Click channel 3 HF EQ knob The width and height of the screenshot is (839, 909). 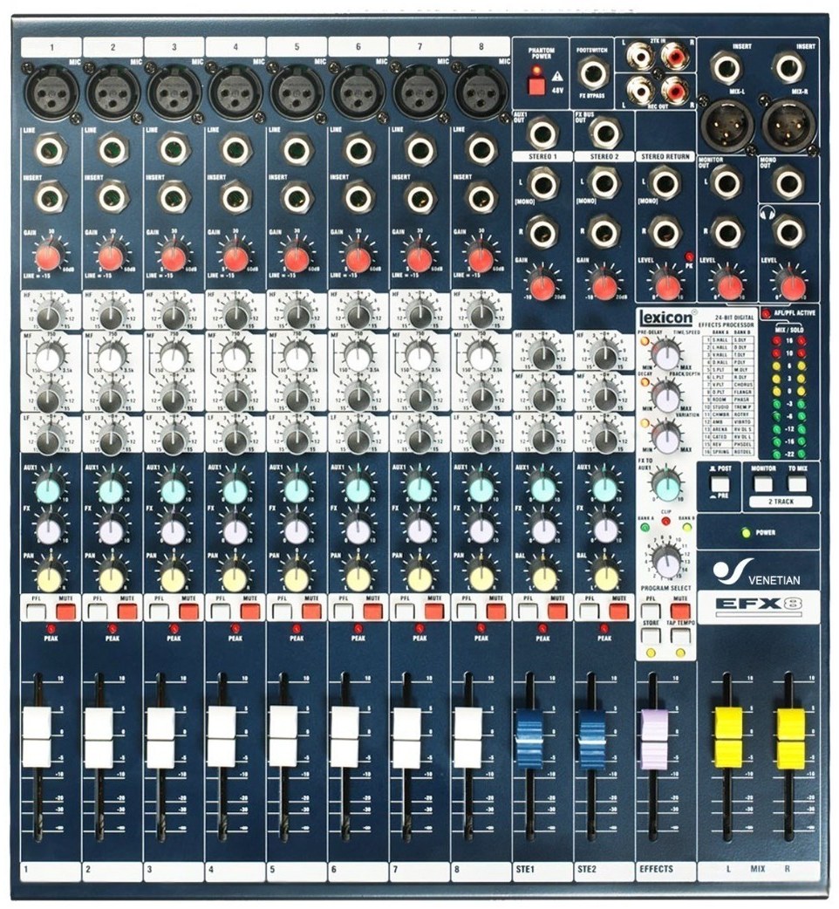[x=172, y=316]
